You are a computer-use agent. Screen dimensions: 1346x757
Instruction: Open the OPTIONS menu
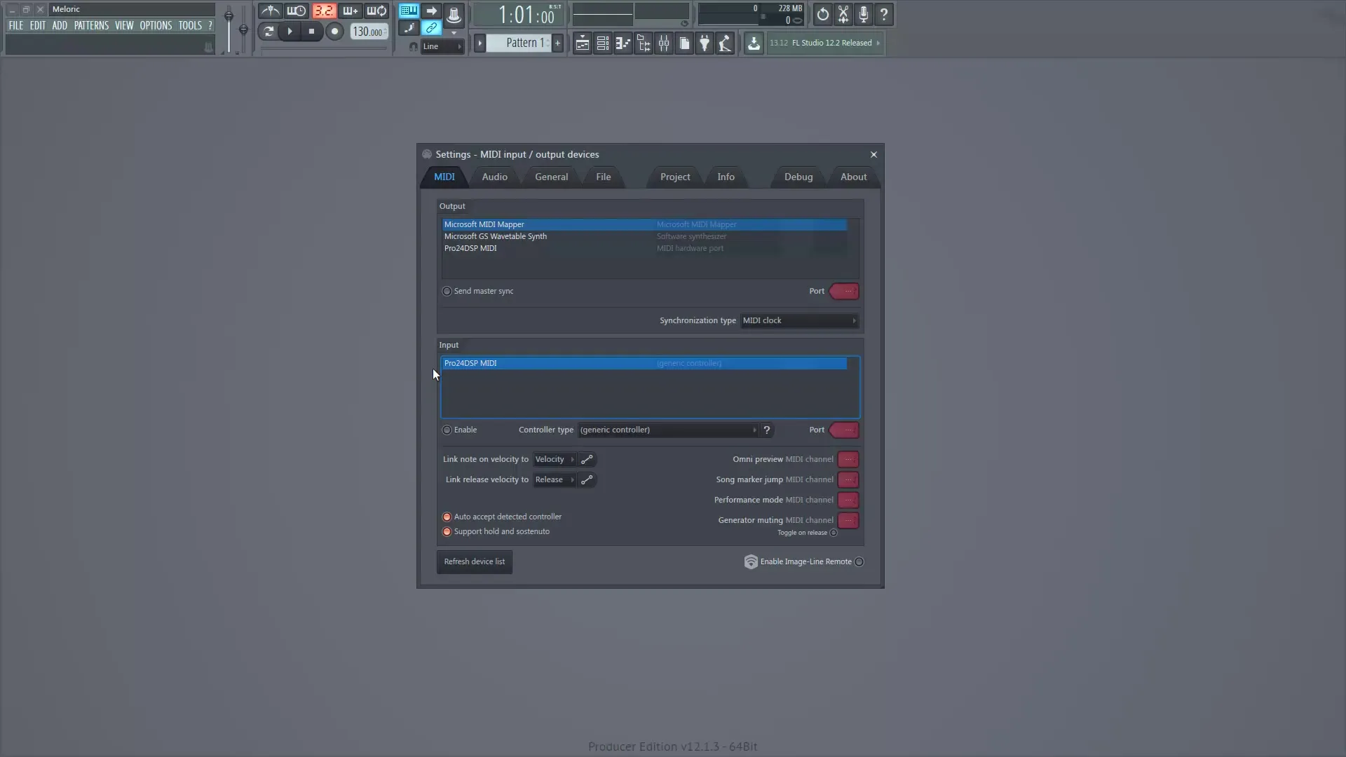click(x=156, y=25)
